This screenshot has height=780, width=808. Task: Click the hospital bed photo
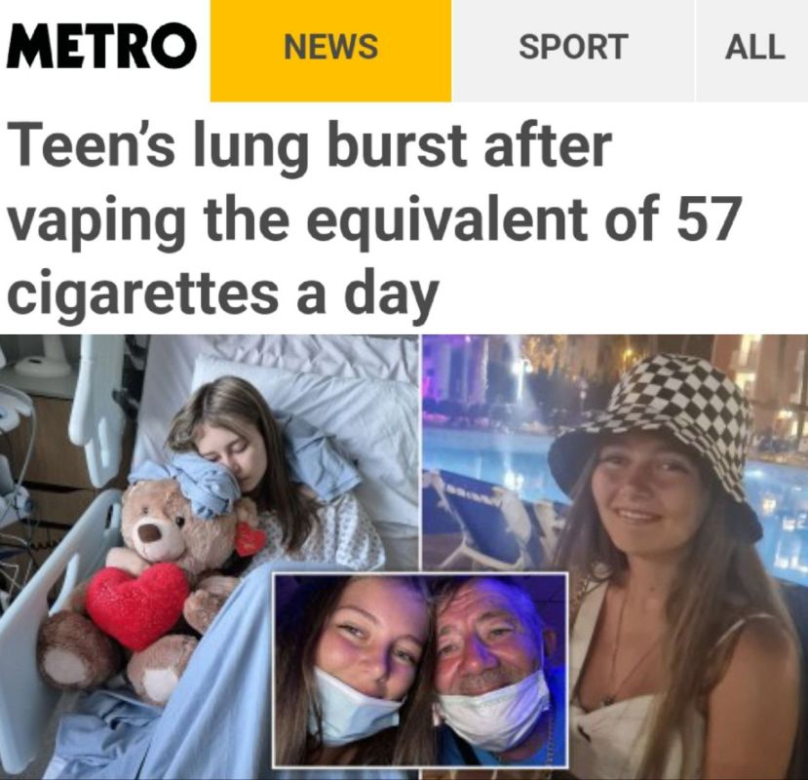(209, 557)
